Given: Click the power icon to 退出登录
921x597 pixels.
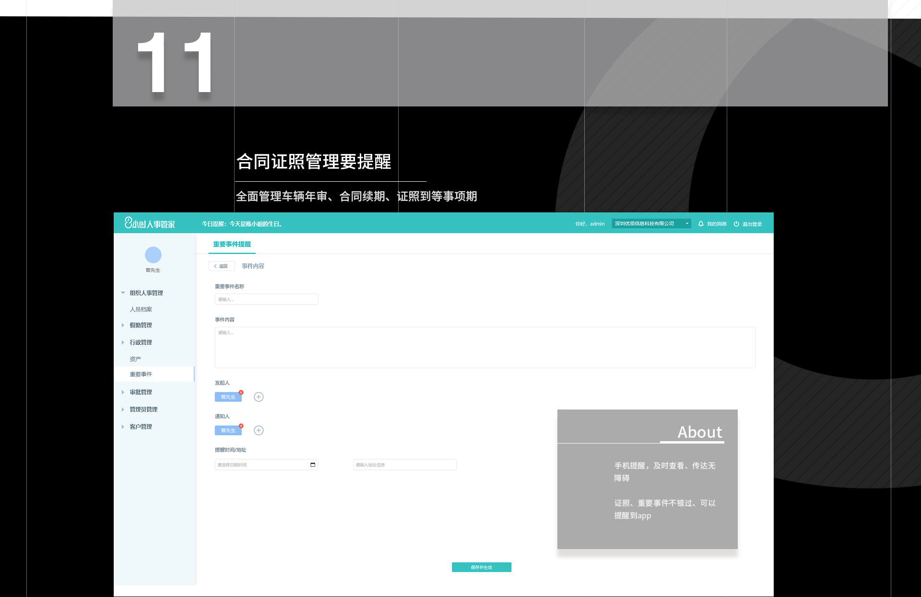Looking at the screenshot, I should (x=736, y=224).
